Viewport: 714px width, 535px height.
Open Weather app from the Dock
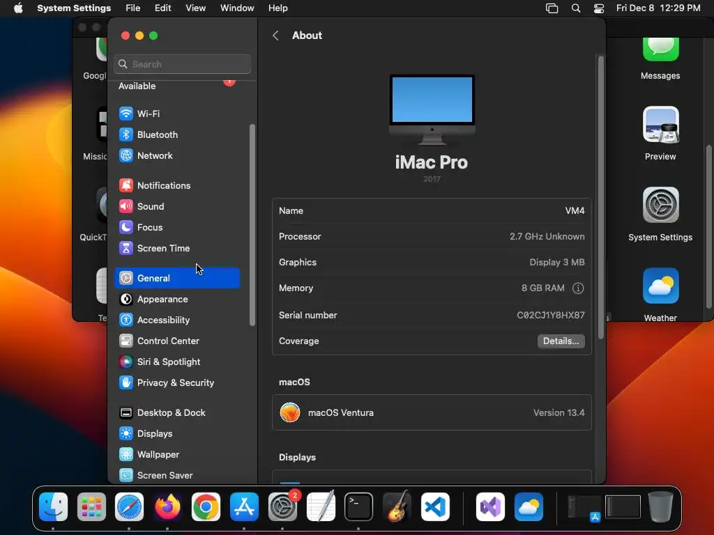coord(529,506)
